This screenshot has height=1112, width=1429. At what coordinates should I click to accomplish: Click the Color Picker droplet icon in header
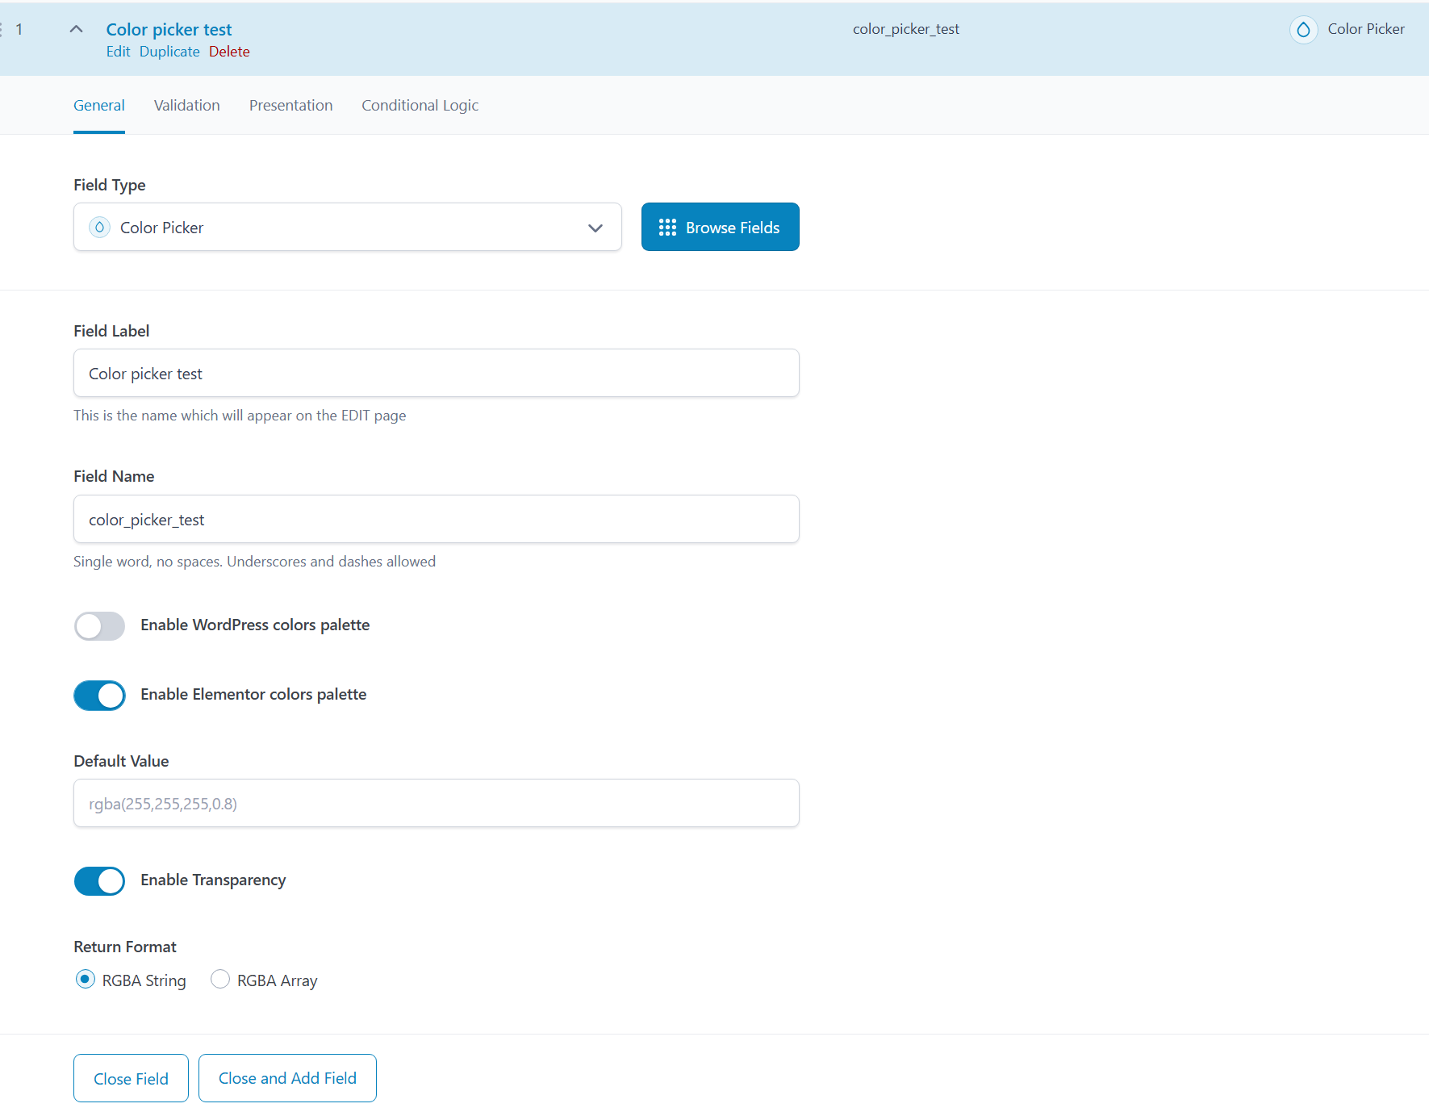click(1303, 30)
